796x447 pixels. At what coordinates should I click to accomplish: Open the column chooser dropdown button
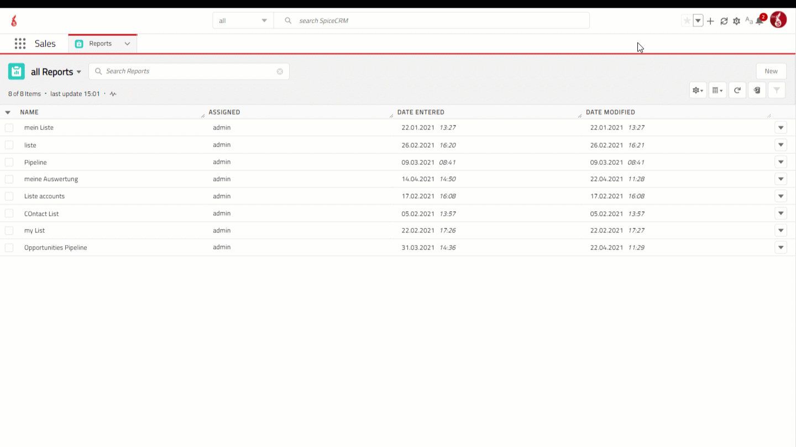(x=717, y=90)
